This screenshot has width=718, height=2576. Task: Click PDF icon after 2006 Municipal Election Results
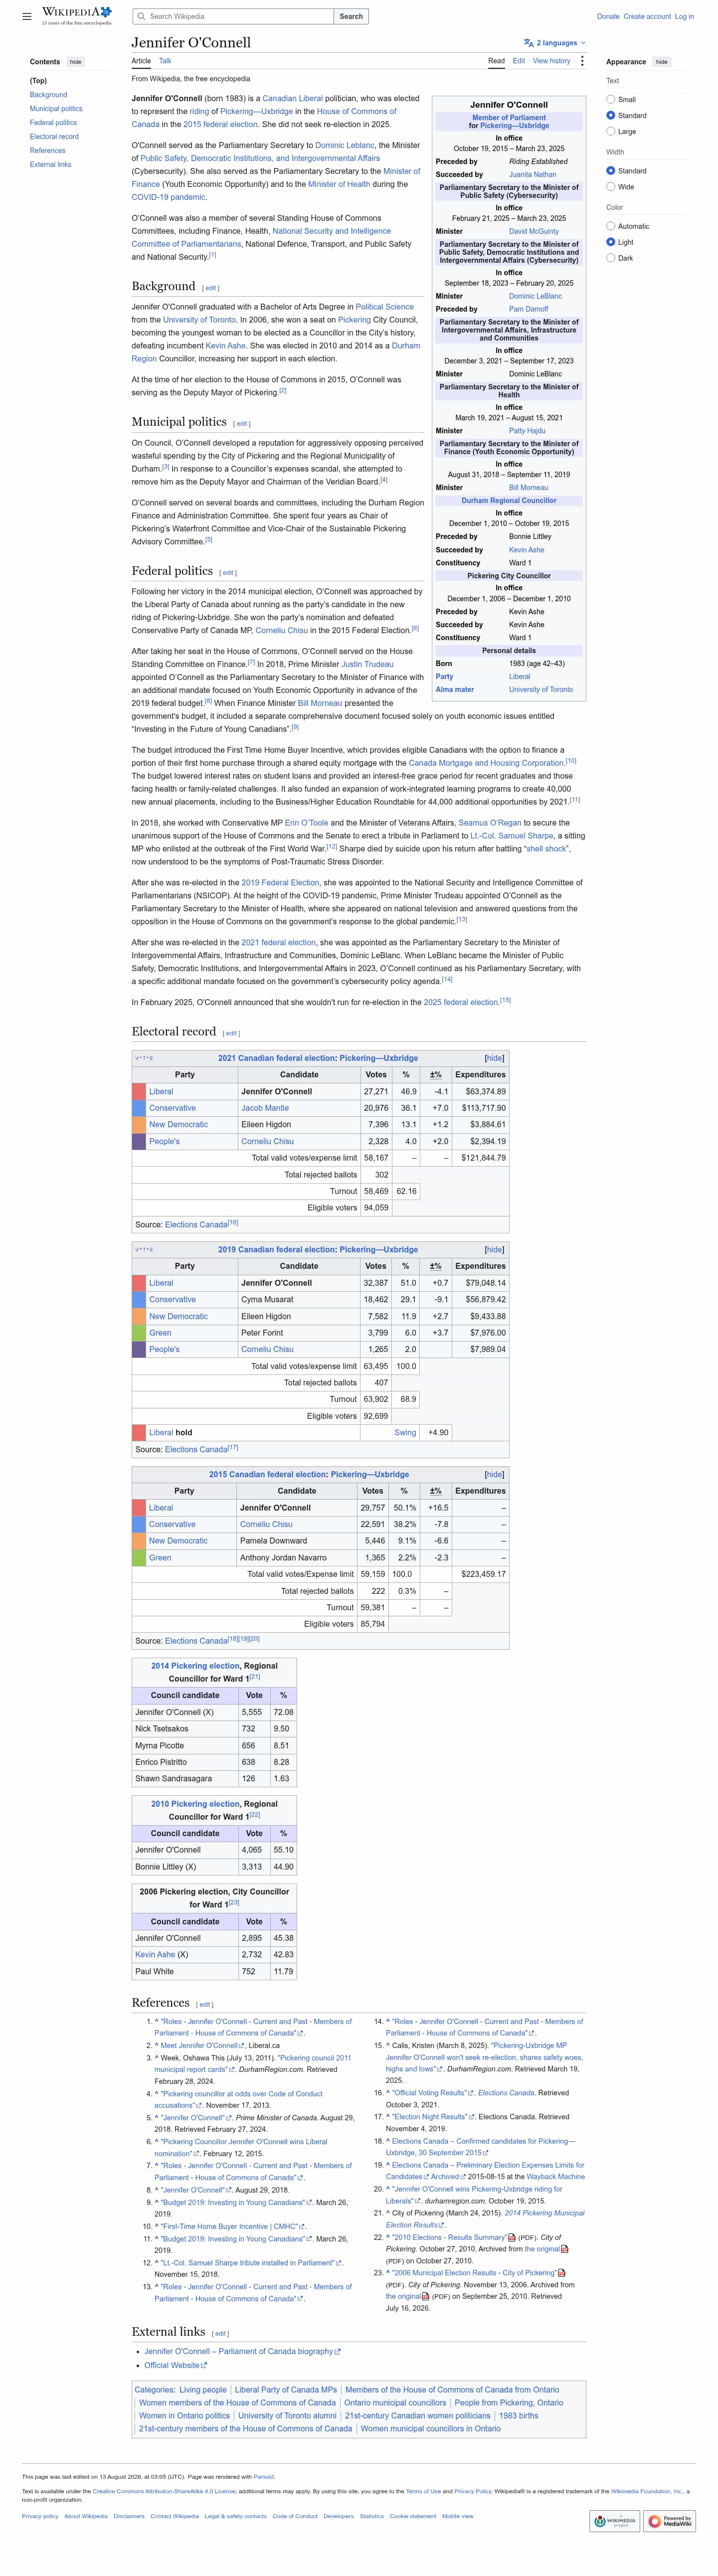click(561, 2273)
